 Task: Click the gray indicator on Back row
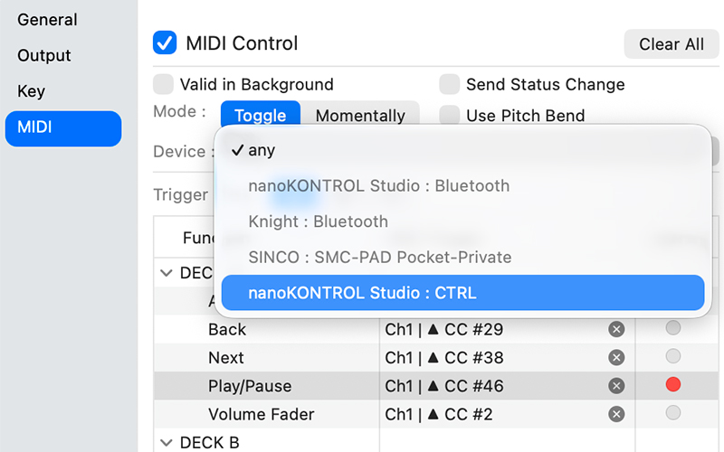pyautogui.click(x=672, y=328)
